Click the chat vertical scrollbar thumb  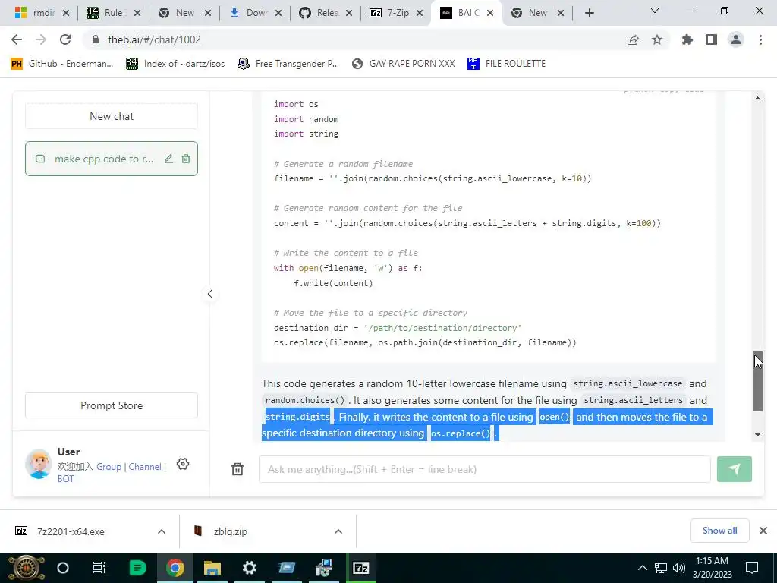pyautogui.click(x=758, y=381)
